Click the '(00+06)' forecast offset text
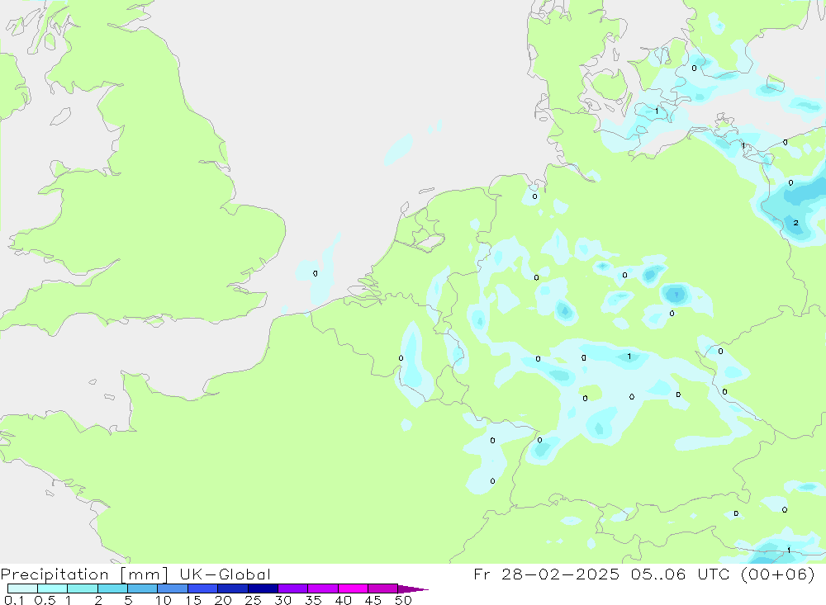826x605 pixels. [778, 574]
